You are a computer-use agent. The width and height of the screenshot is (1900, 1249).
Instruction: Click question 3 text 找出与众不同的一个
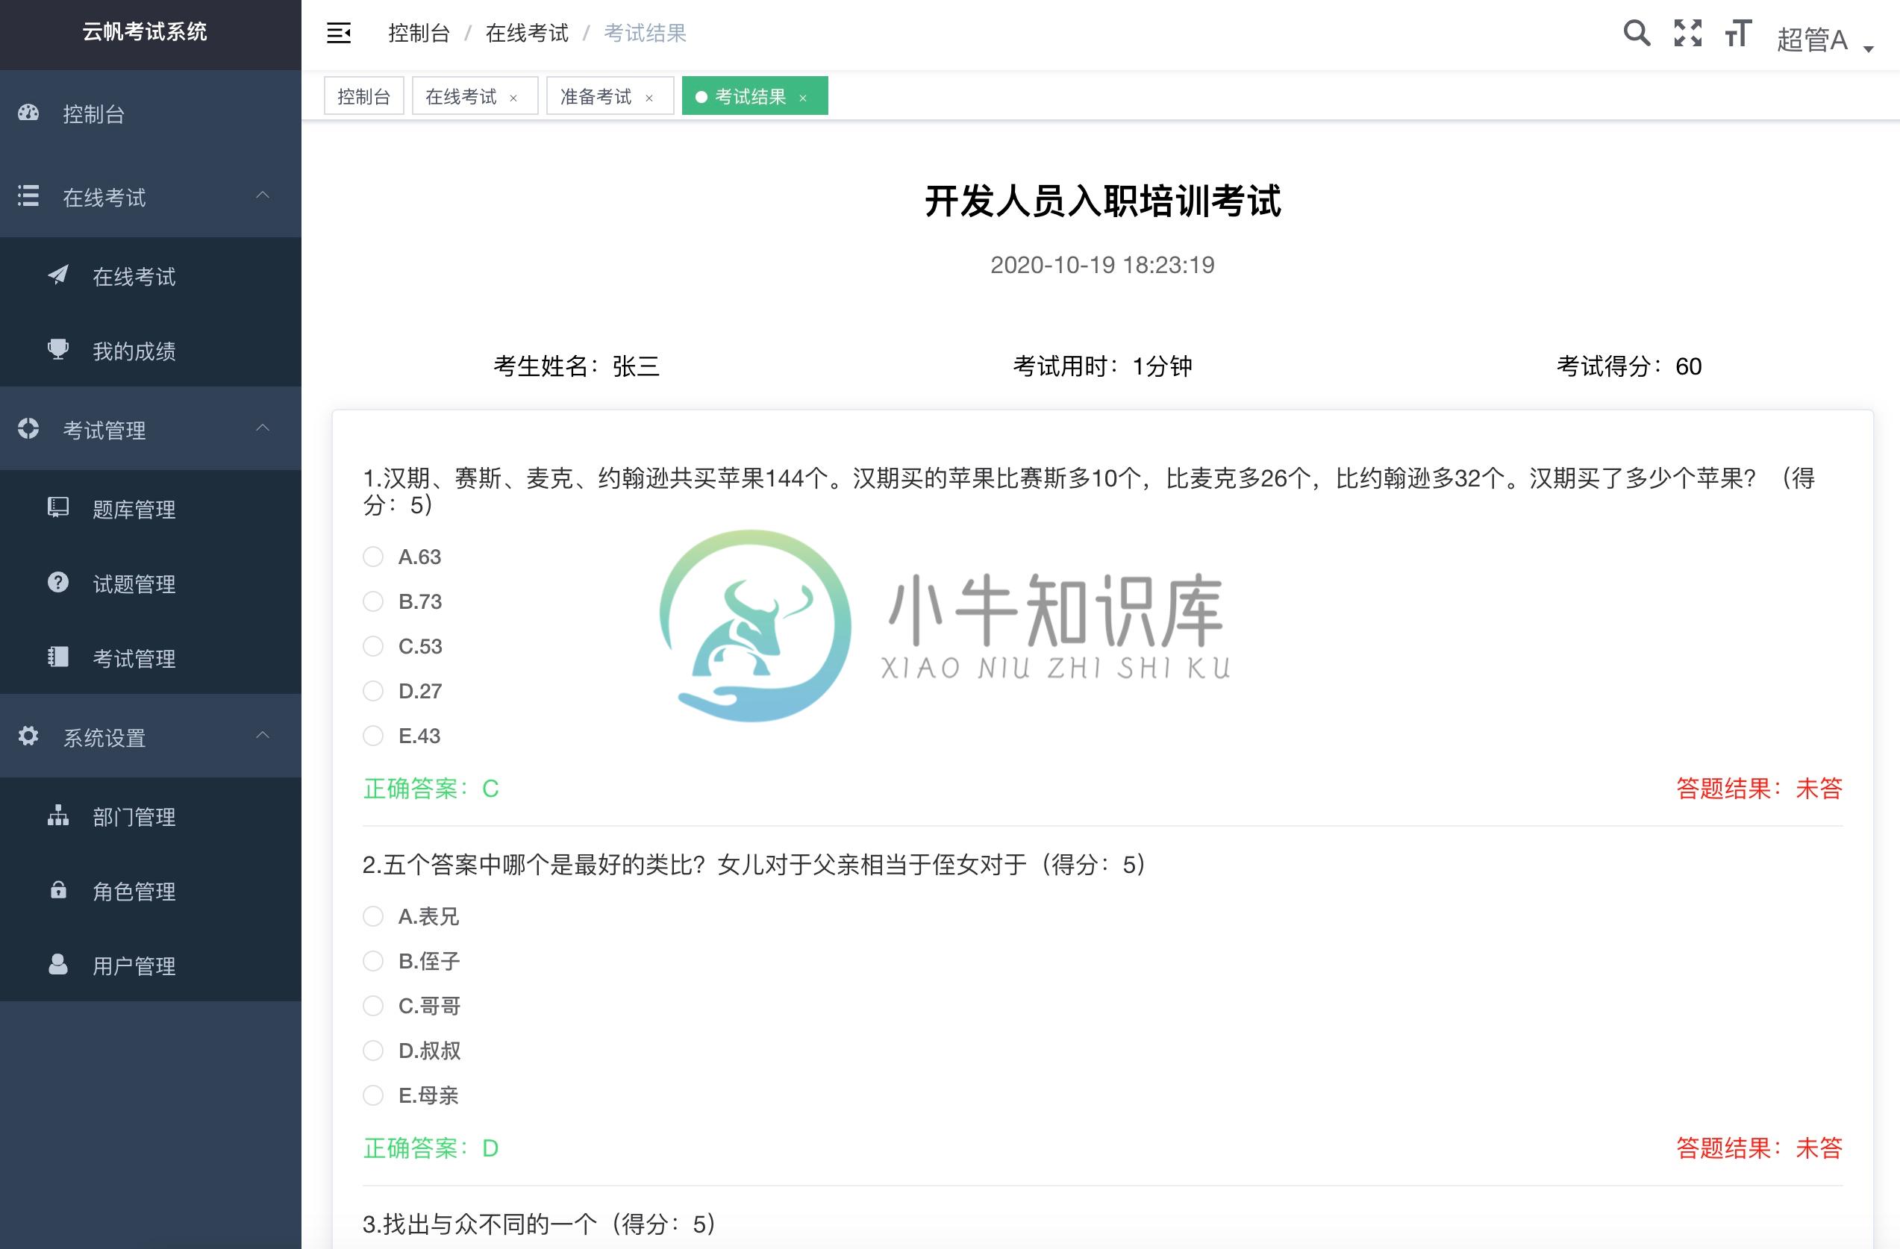point(490,1224)
